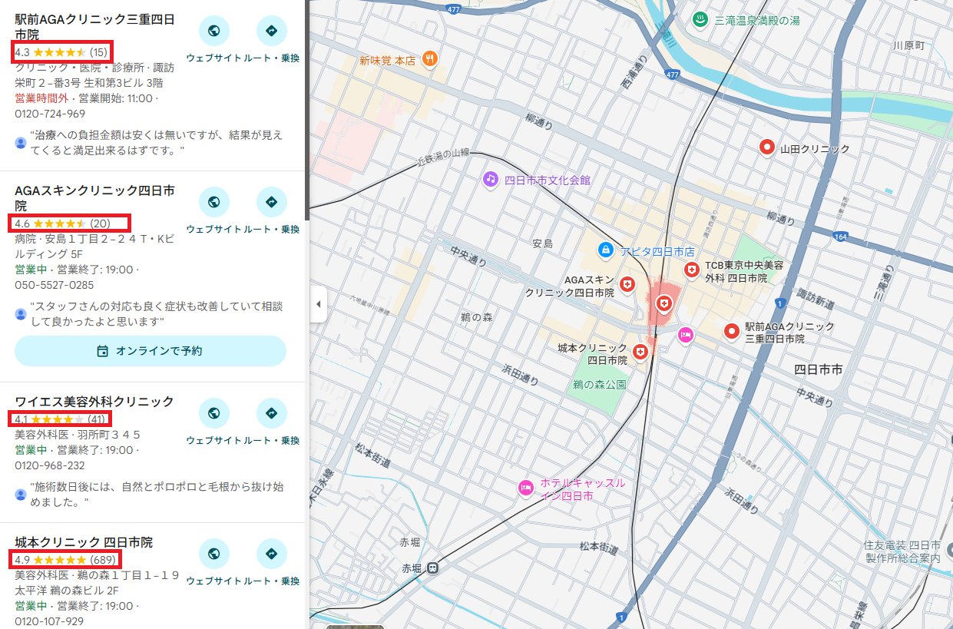The width and height of the screenshot is (953, 629).
Task: Click review starting スタッフさんの対応も良く
Action: coord(156,313)
